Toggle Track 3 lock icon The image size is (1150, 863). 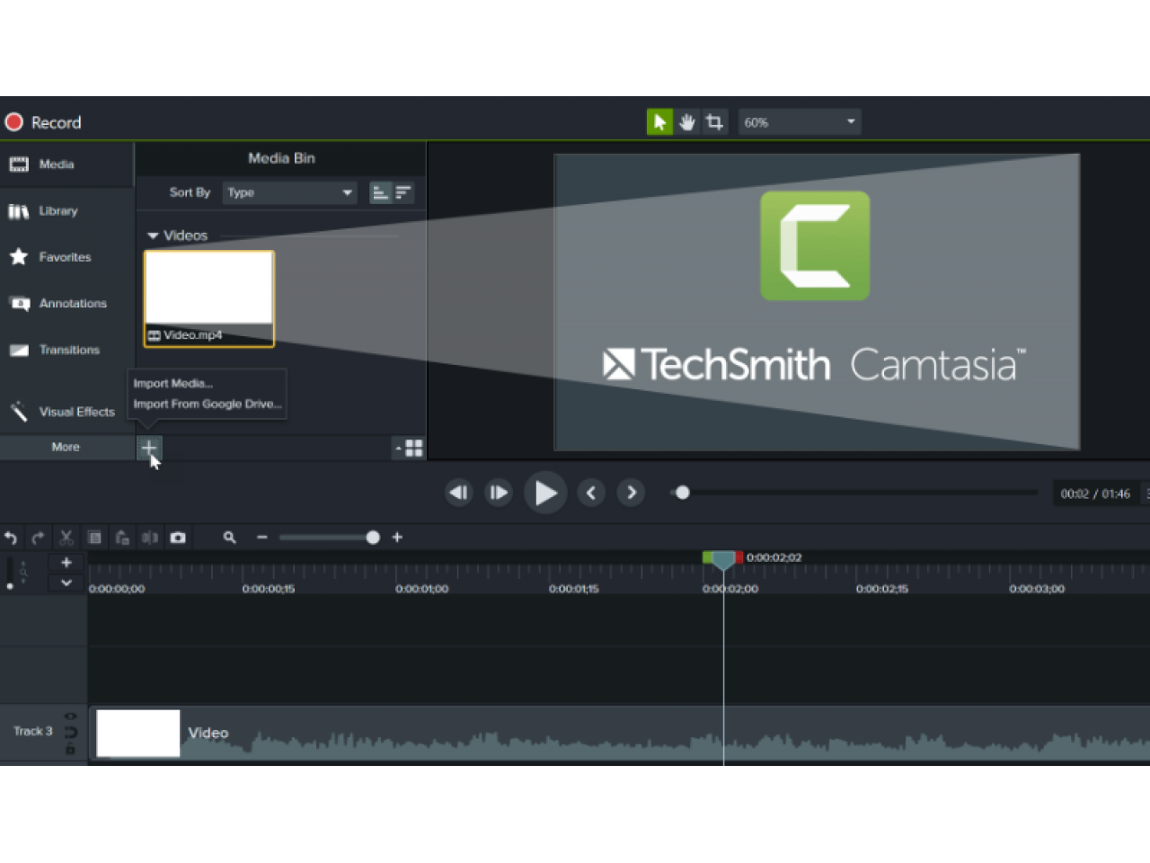[x=70, y=749]
